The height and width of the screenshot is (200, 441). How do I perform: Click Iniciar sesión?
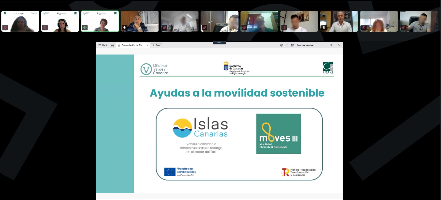coord(306,45)
